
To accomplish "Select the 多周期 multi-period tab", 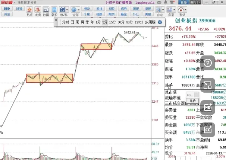I will 150,22.
